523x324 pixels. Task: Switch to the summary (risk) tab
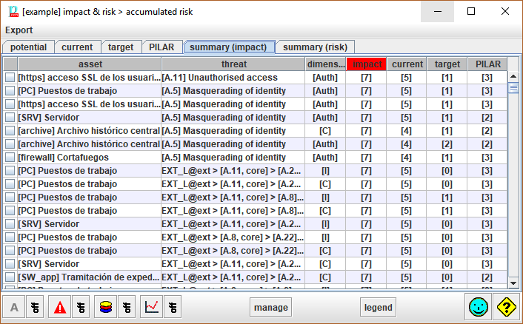315,47
